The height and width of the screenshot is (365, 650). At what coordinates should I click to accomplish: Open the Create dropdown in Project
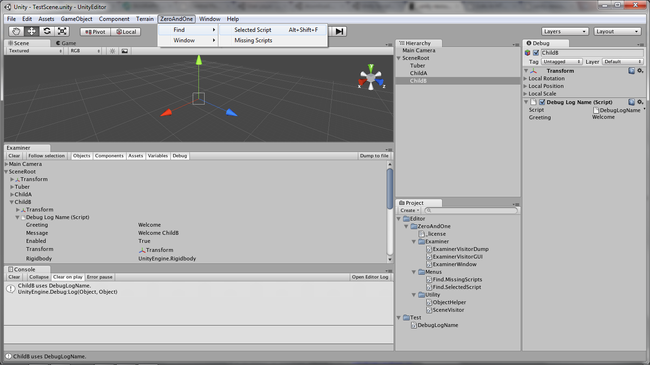pyautogui.click(x=409, y=211)
